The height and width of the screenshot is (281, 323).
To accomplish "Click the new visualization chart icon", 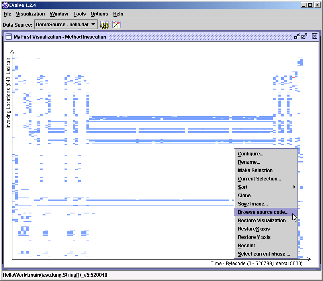I will pos(116,25).
